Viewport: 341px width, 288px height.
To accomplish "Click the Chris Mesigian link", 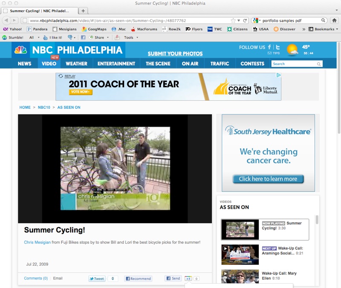I will point(37,242).
